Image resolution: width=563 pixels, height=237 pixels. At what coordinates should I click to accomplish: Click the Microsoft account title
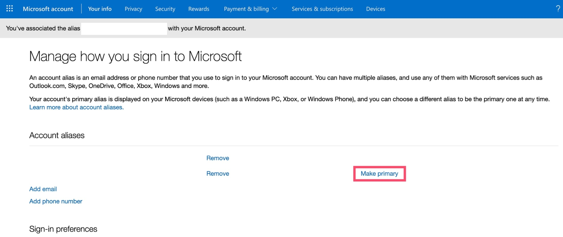tap(48, 9)
